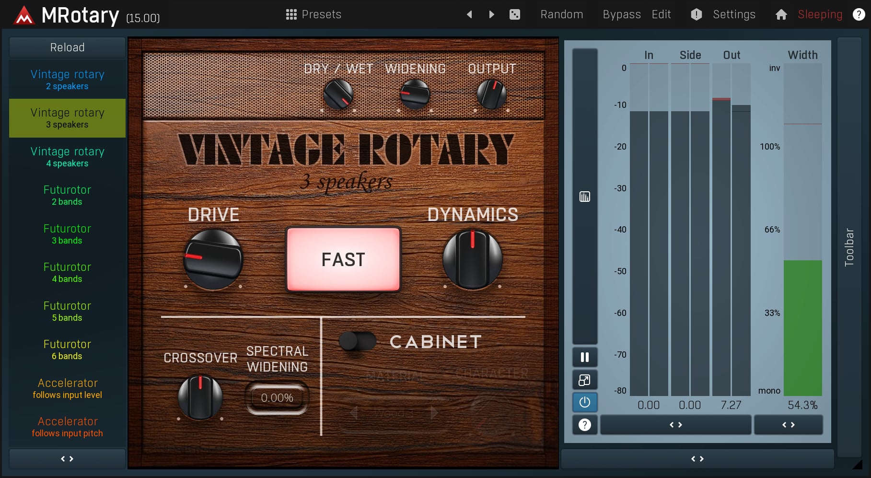871x478 pixels.
Task: Expand the preset list bottom arrows
Action: coord(67,459)
